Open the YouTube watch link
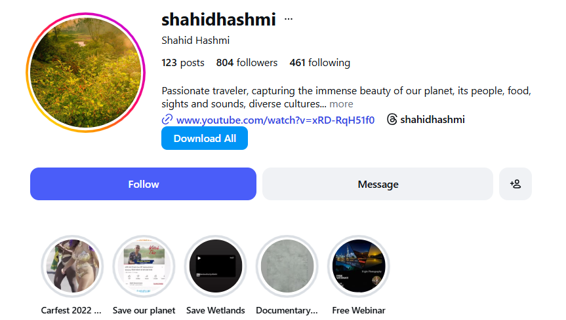Image resolution: width=566 pixels, height=320 pixels. (275, 120)
